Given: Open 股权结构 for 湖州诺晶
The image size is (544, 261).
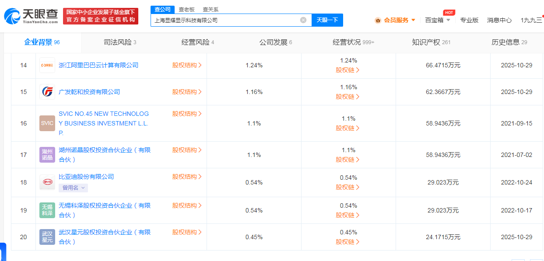Looking at the screenshot, I should [x=187, y=150].
